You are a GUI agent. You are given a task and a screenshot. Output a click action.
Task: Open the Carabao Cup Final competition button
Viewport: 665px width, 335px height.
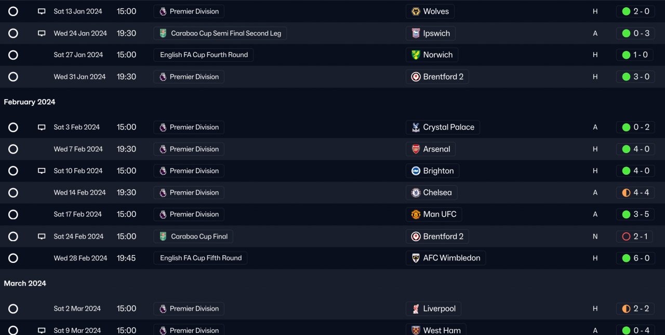(193, 236)
